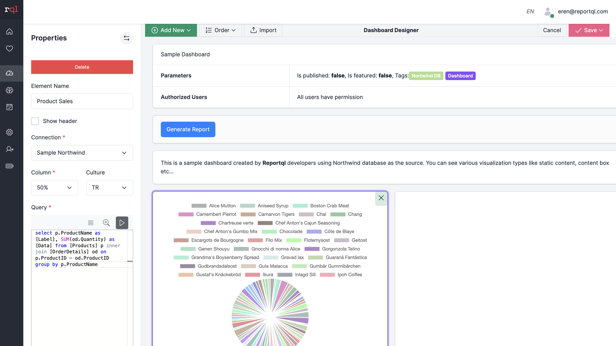This screenshot has height=346, width=616.
Task: Open the Order menu
Action: point(220,30)
